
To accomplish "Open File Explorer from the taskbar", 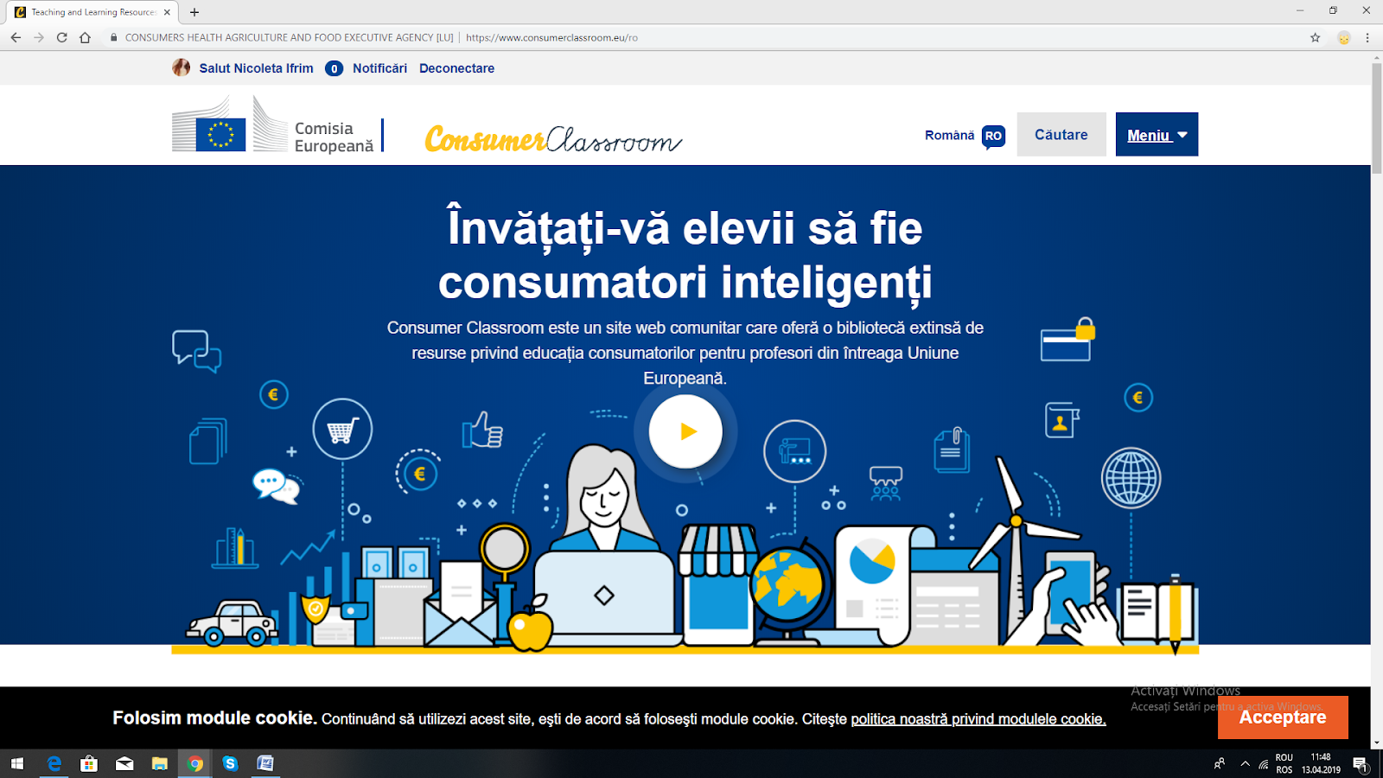I will (160, 763).
